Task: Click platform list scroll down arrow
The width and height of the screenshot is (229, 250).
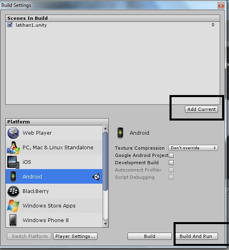Action: tap(105, 224)
